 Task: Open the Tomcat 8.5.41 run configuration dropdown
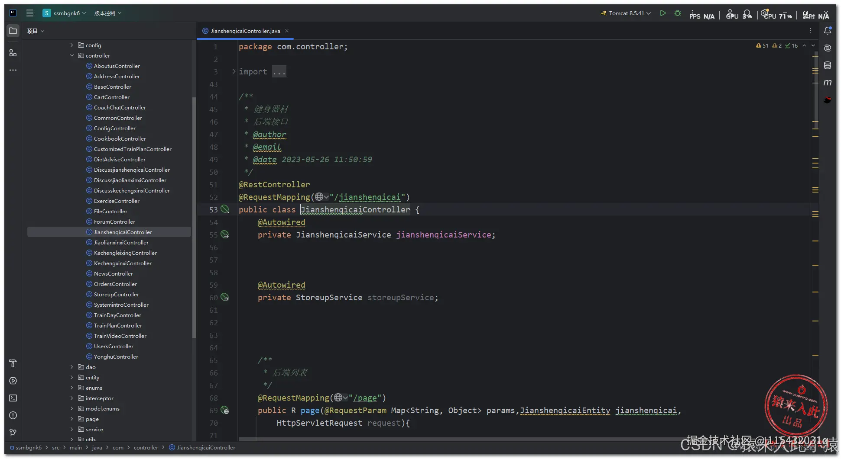point(626,13)
